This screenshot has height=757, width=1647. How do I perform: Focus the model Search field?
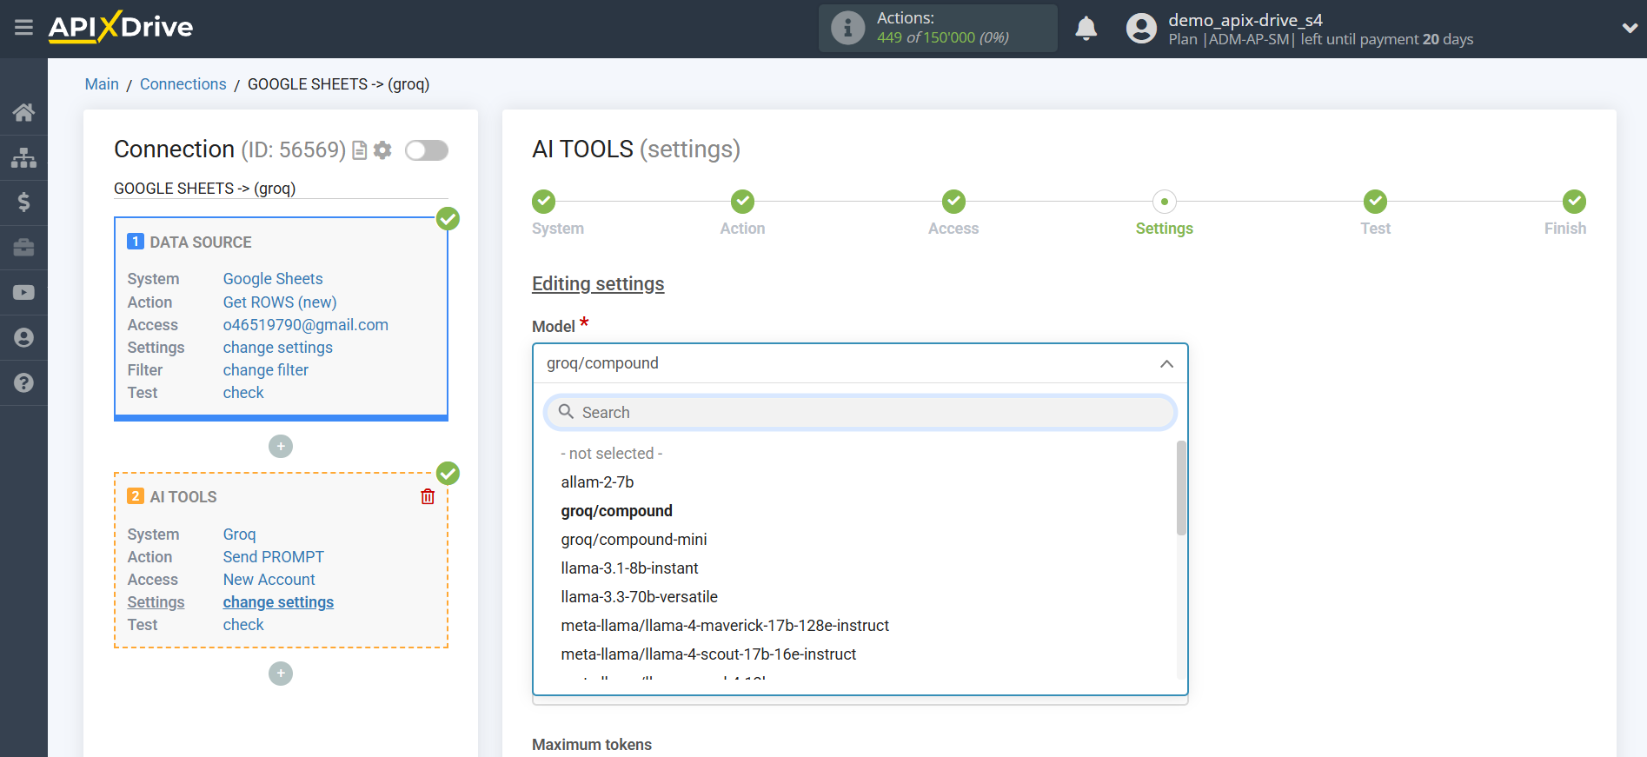point(860,412)
